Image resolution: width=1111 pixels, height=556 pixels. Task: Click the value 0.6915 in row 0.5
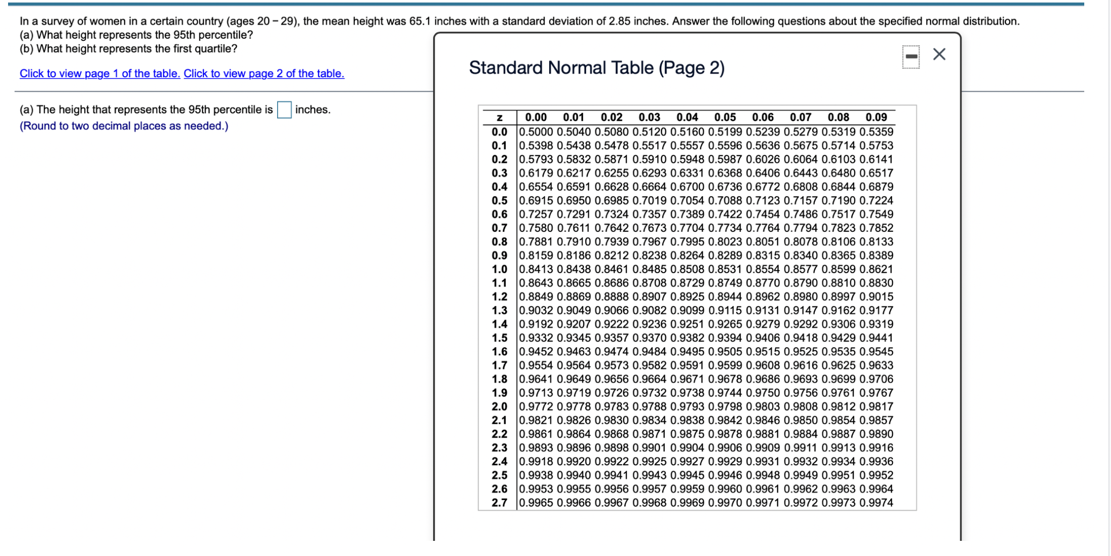pos(535,200)
